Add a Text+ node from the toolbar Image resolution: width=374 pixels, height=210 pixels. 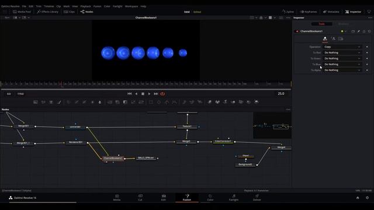[x=51, y=102]
